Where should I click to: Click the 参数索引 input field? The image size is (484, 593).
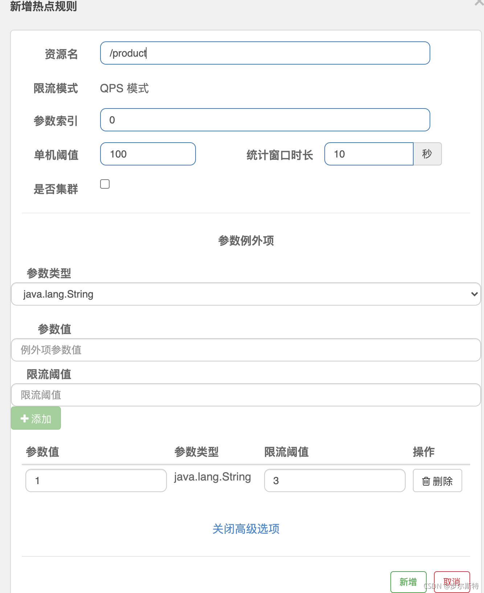[x=265, y=120]
